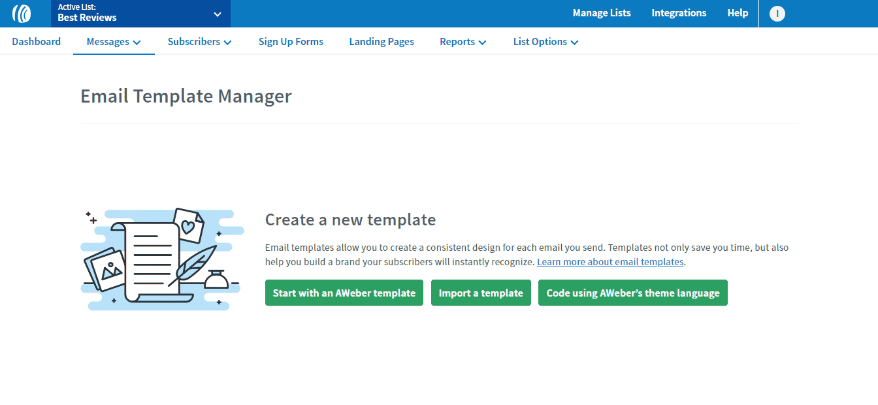The height and width of the screenshot is (405, 878).
Task: Expand the Active List selector for Best Reviews
Action: pos(216,13)
